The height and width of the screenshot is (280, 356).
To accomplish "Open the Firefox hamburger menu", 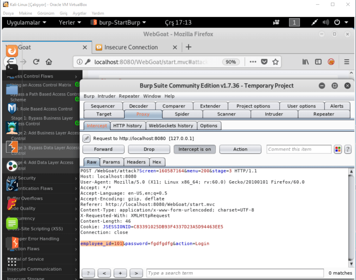I will tap(346, 62).
